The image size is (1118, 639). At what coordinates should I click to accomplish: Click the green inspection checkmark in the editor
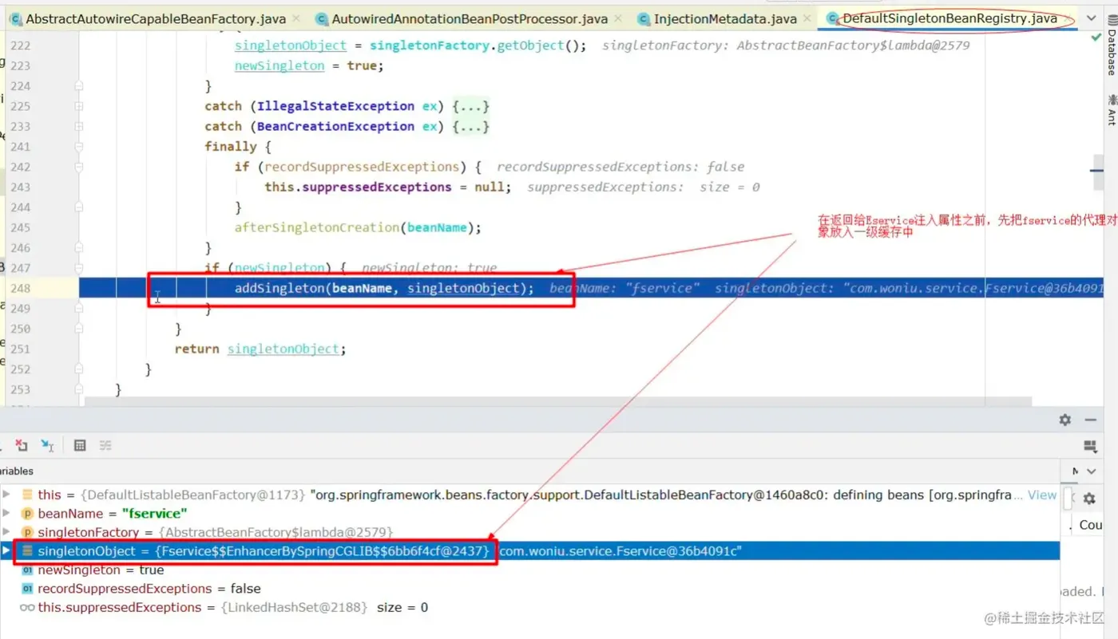tap(1093, 37)
